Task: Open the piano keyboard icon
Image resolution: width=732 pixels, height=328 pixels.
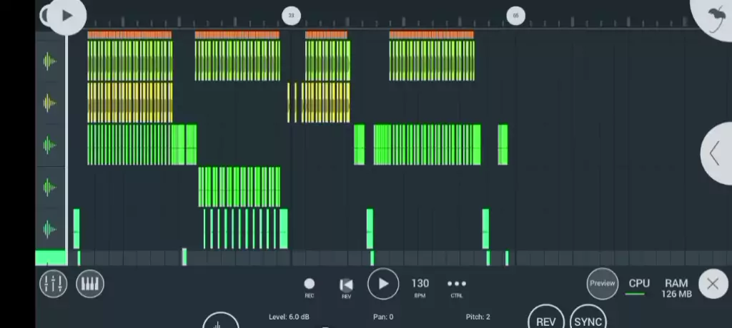Action: [89, 284]
